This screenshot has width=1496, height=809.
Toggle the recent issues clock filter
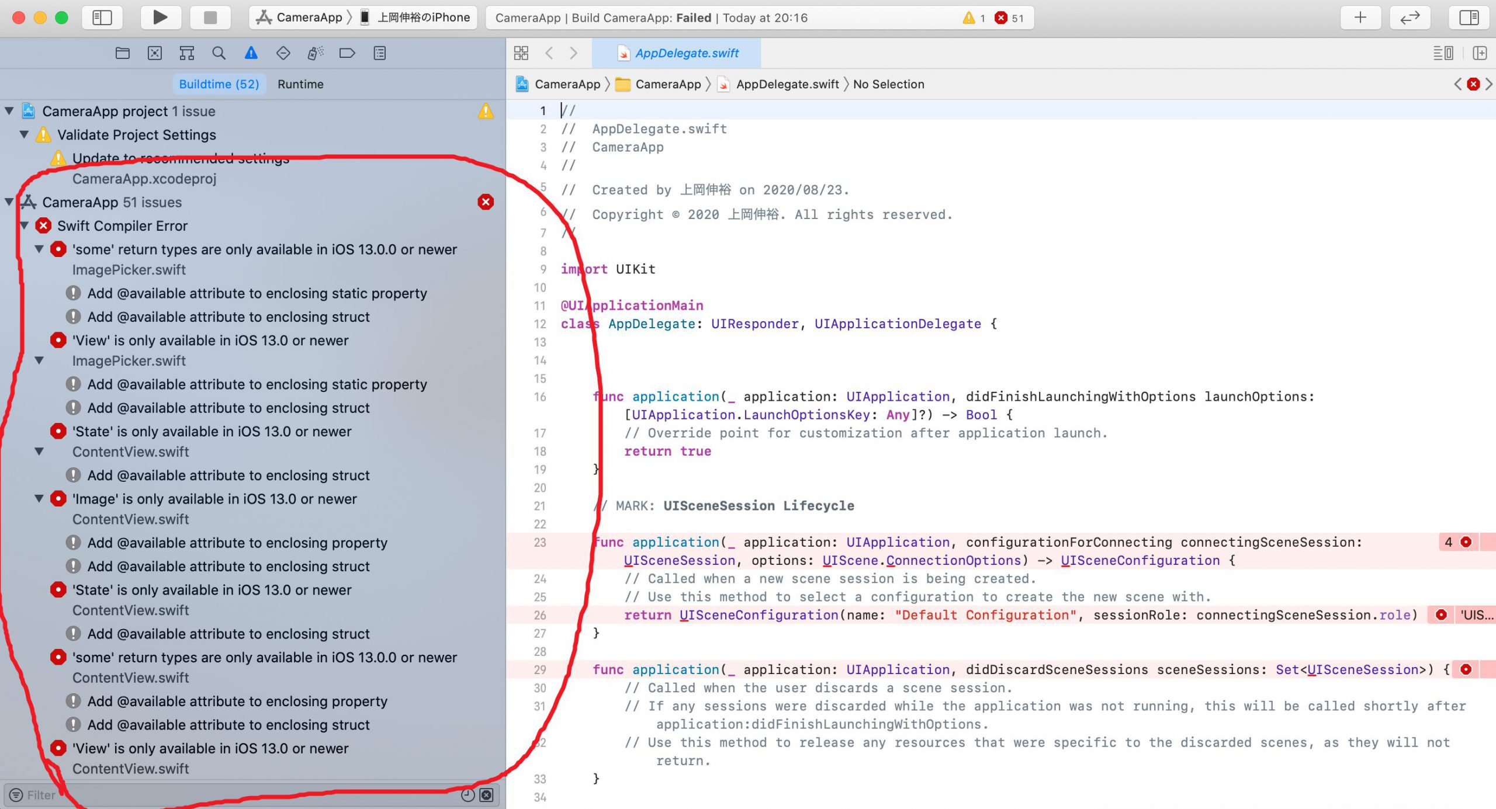[468, 795]
